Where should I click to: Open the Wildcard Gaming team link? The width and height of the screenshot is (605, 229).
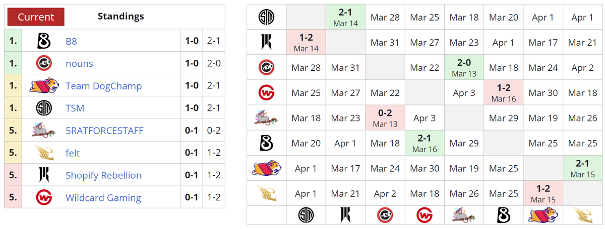103,197
